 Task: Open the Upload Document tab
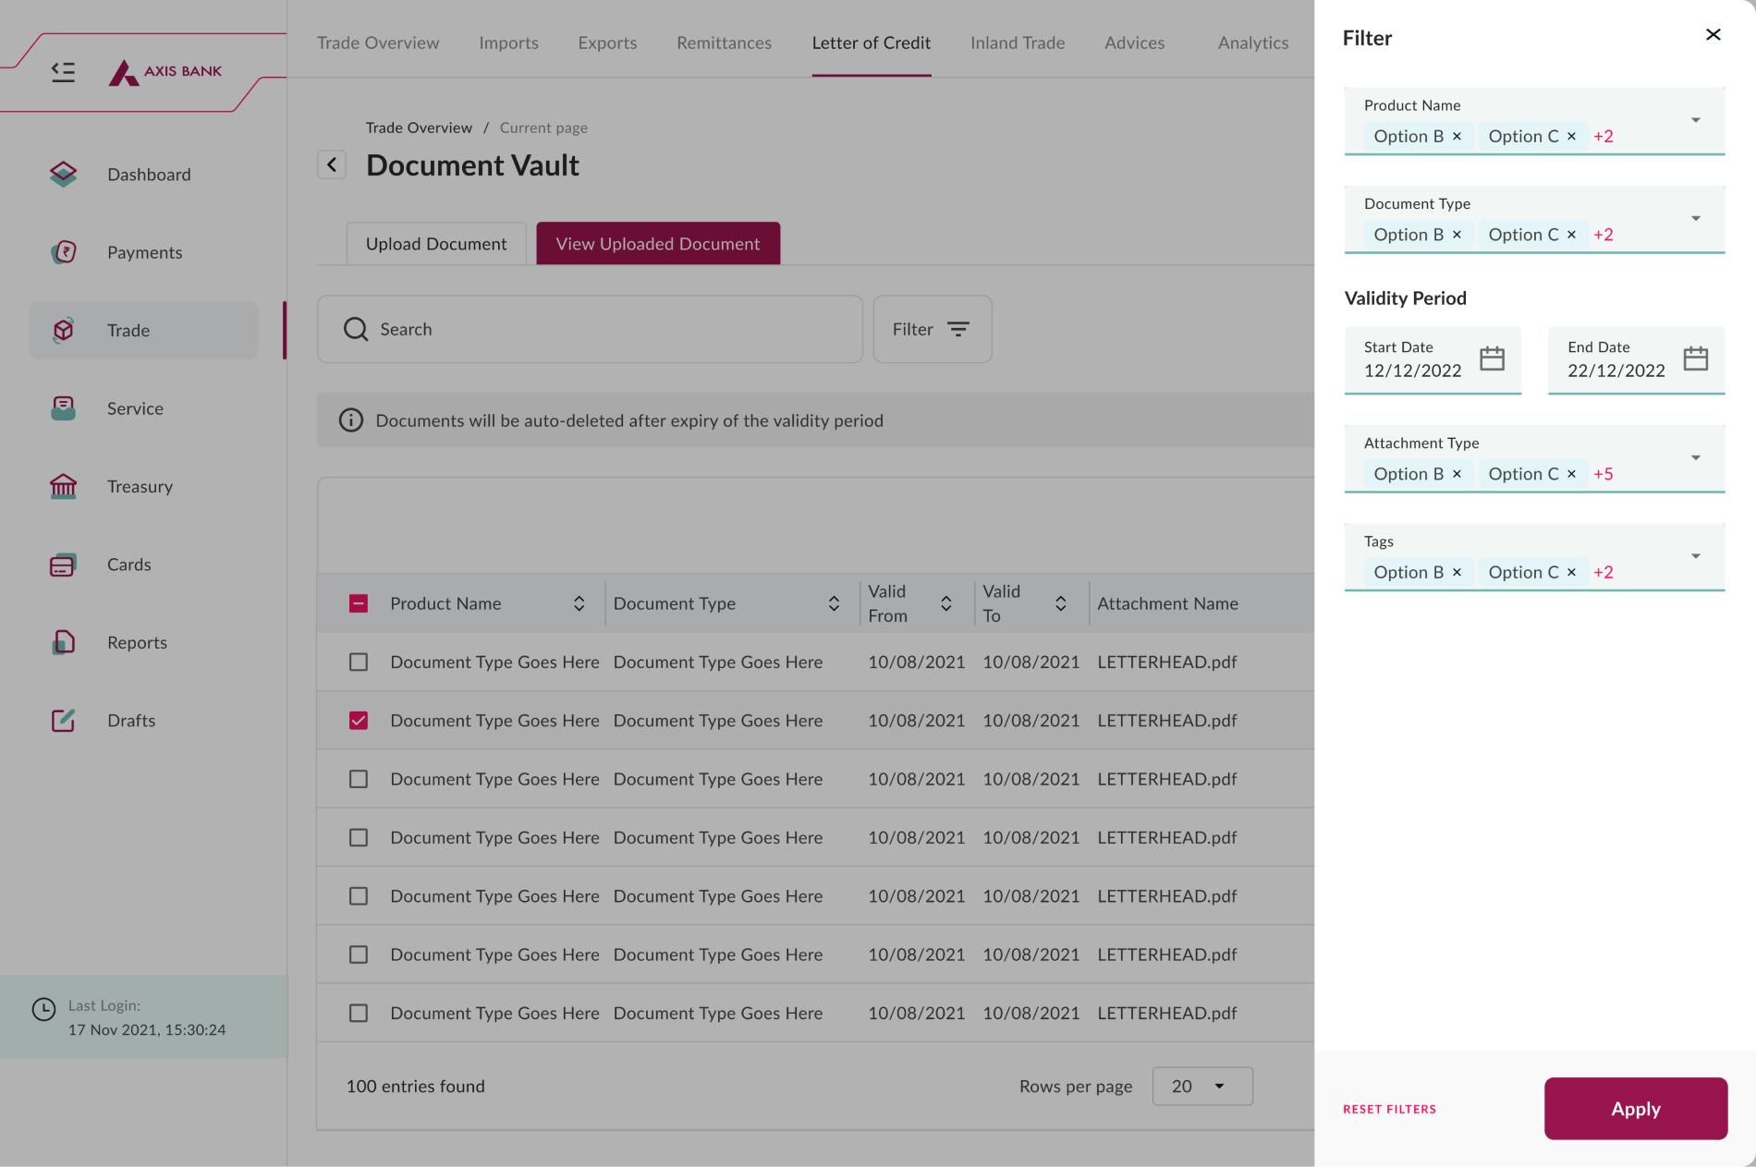tap(436, 244)
